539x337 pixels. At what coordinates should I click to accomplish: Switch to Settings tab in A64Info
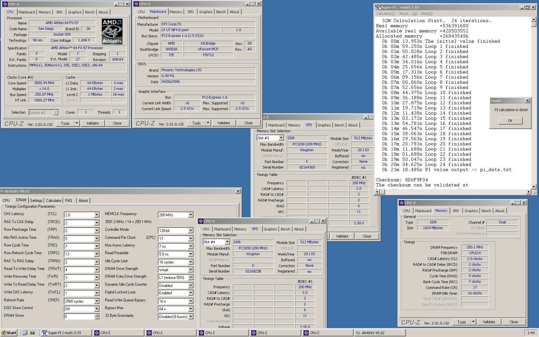pos(36,201)
